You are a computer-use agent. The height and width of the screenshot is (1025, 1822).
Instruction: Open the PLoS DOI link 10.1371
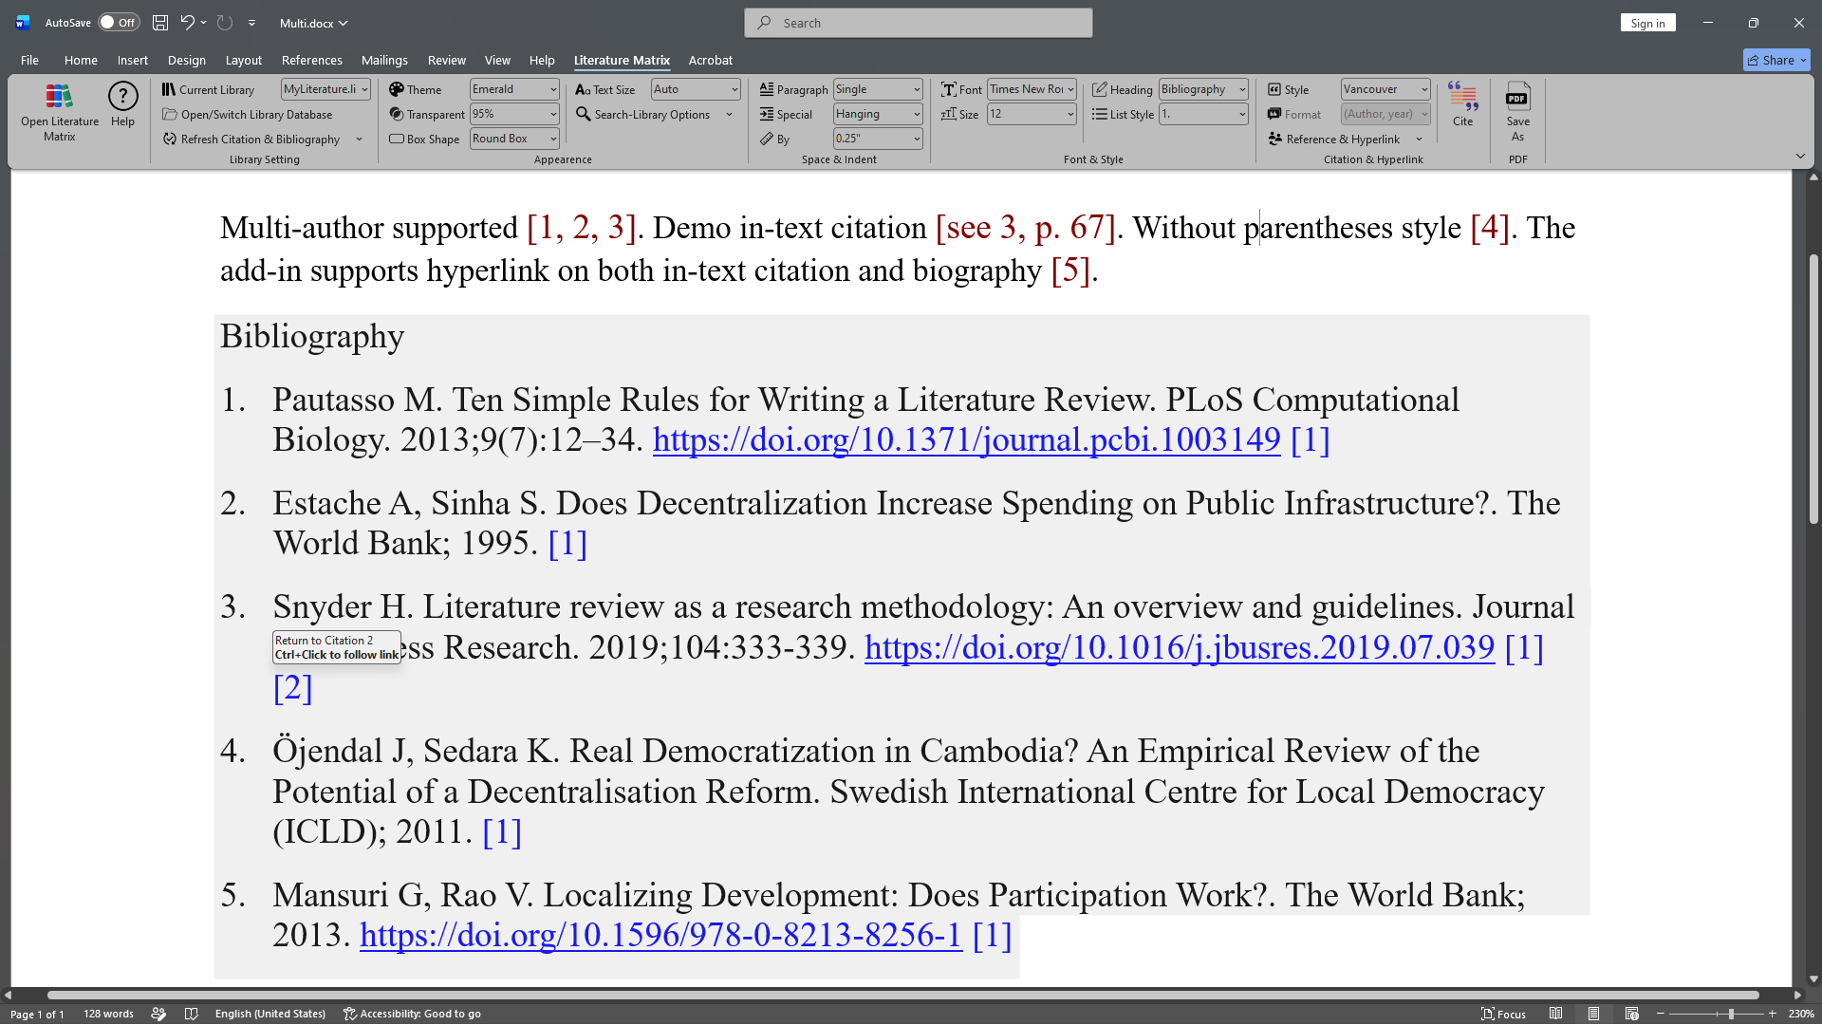(x=966, y=440)
